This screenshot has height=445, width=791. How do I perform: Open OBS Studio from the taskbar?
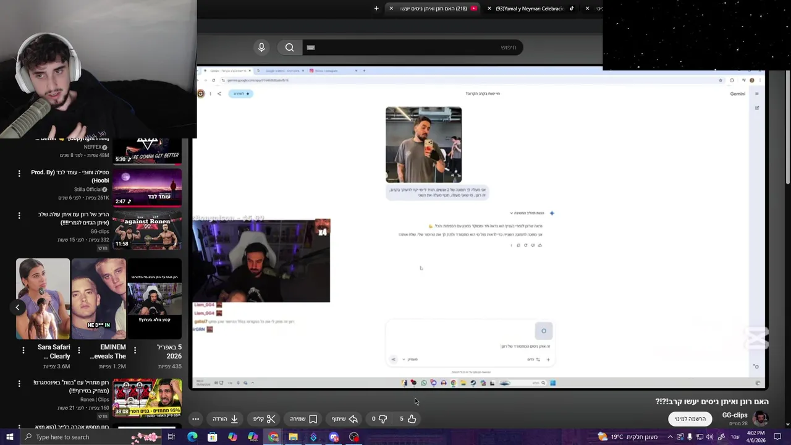tap(354, 437)
